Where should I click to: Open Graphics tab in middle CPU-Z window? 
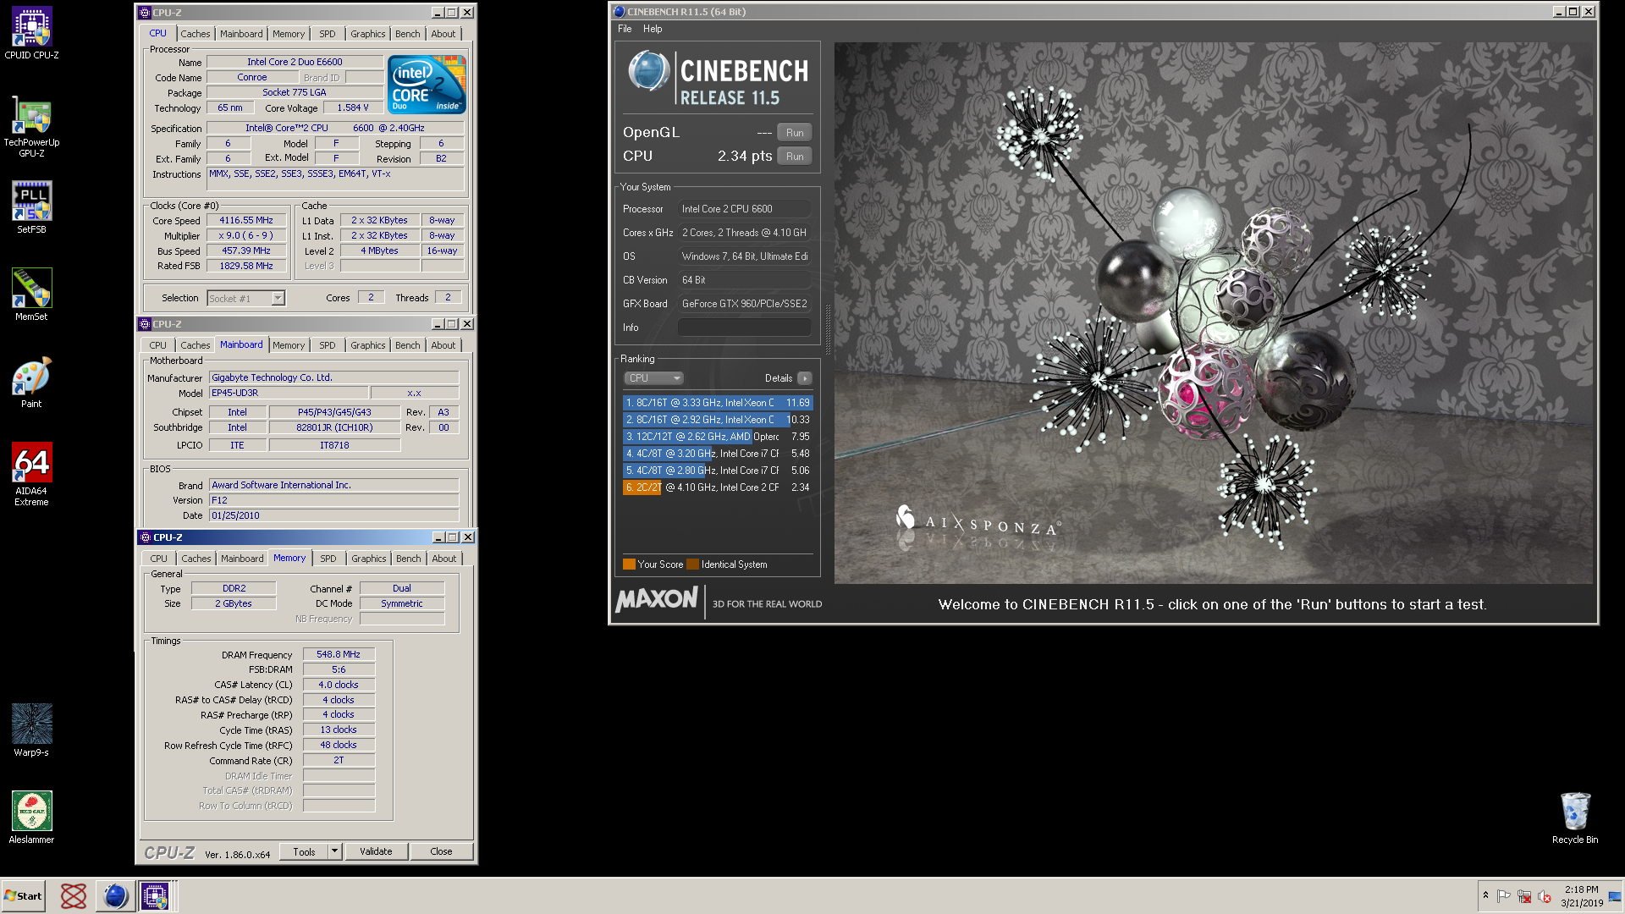pyautogui.click(x=367, y=345)
